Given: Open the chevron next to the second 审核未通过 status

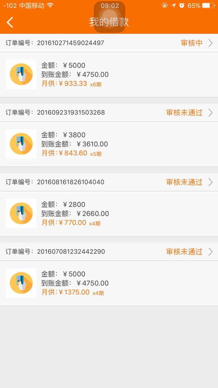Looking at the screenshot, I should 210,182.
